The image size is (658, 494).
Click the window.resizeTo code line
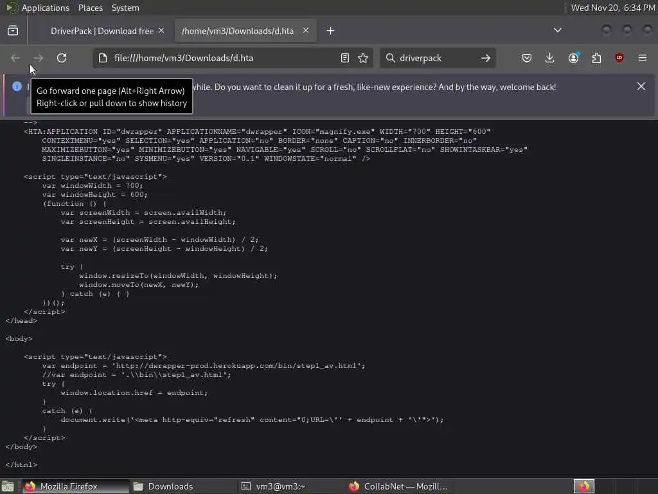(x=178, y=276)
